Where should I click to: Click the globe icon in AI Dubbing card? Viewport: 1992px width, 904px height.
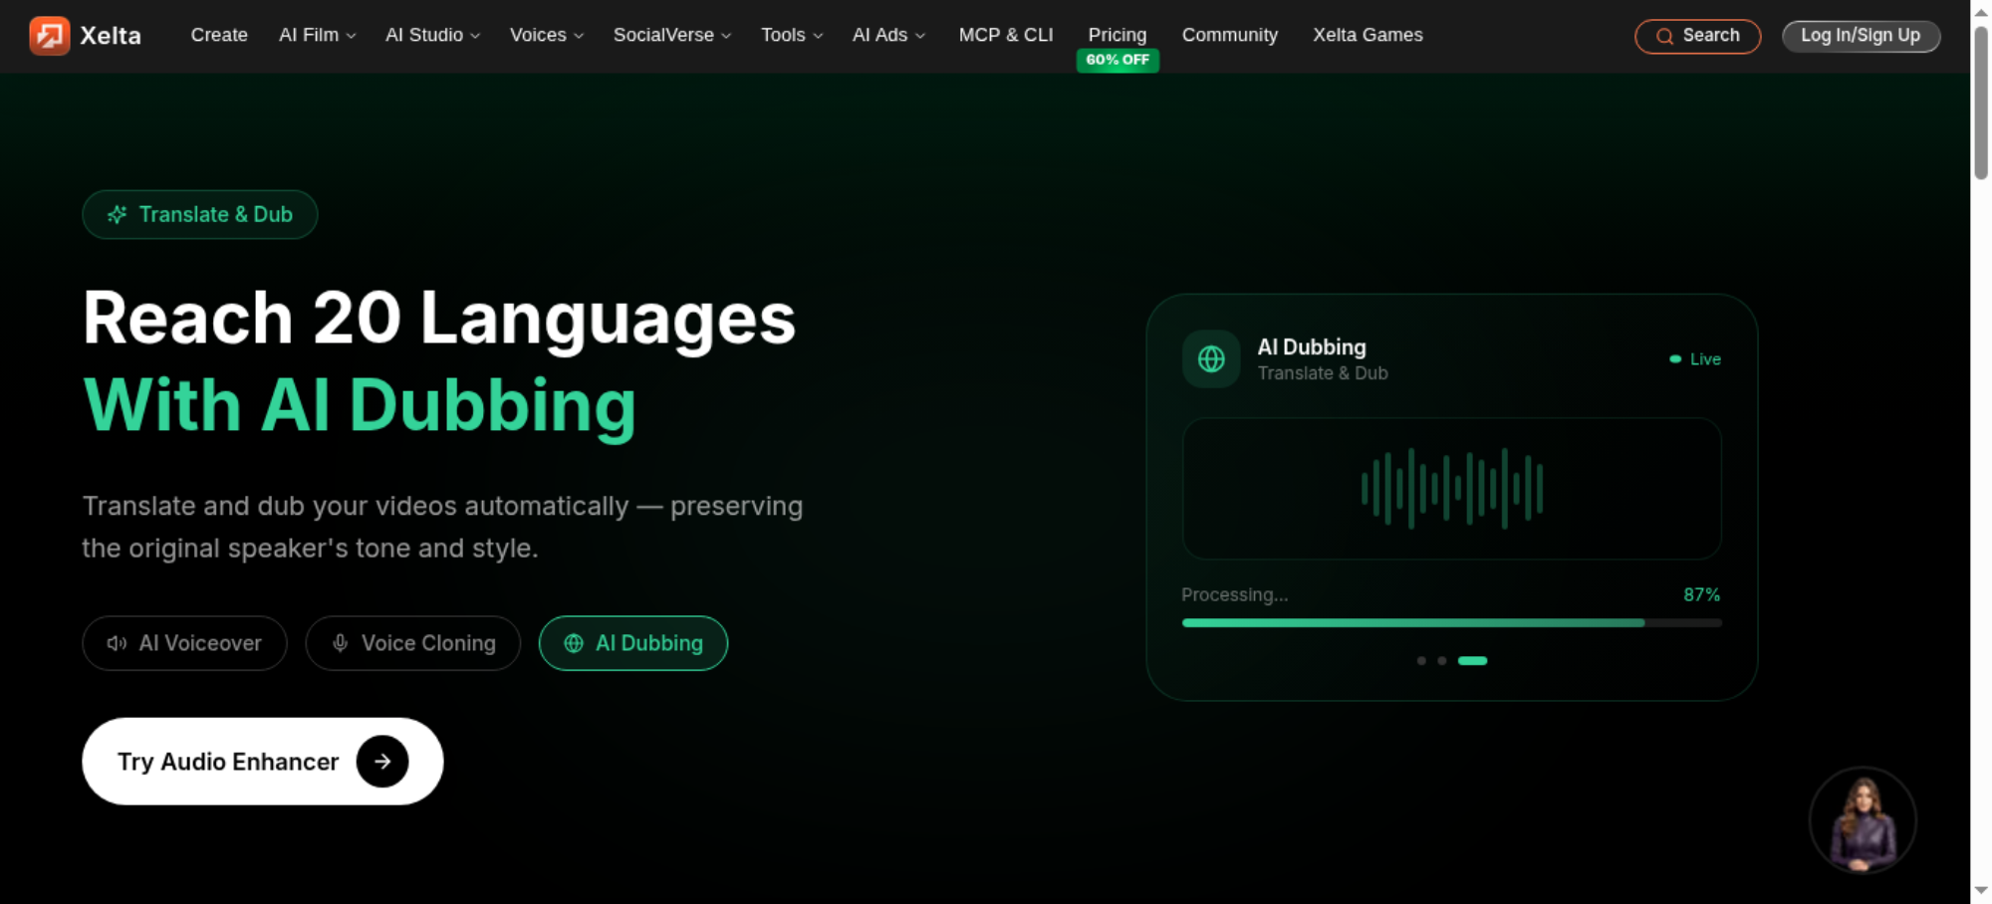tap(1211, 358)
